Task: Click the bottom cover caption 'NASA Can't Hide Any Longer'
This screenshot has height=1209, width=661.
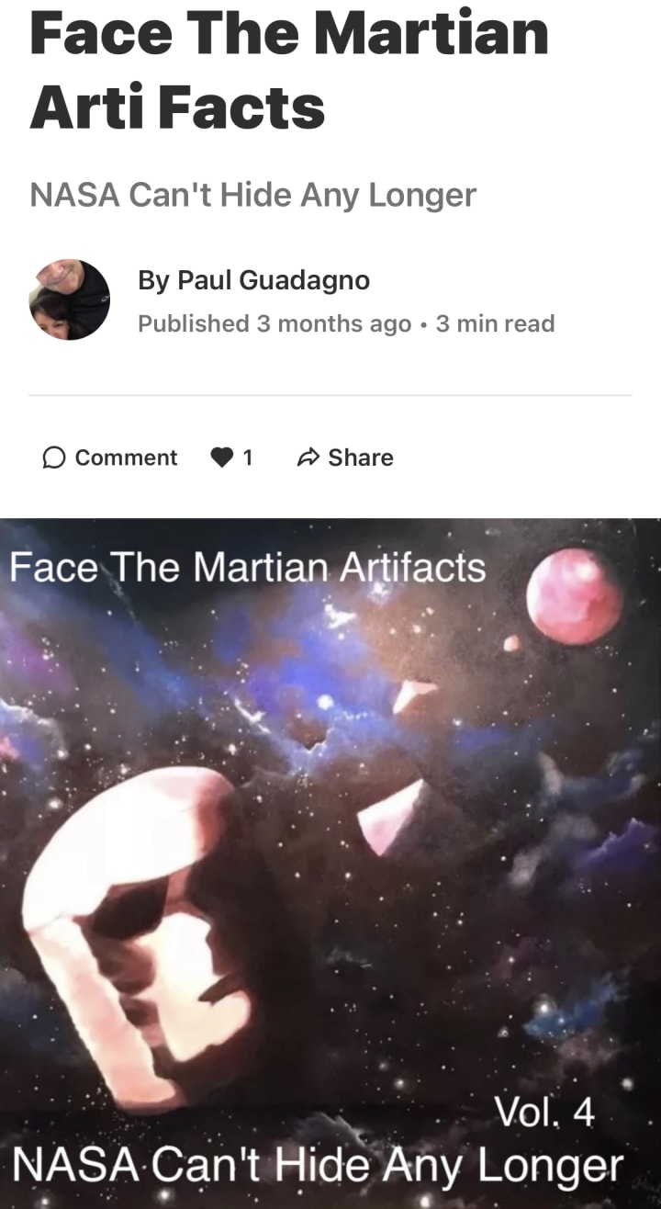Action: (x=317, y=1167)
